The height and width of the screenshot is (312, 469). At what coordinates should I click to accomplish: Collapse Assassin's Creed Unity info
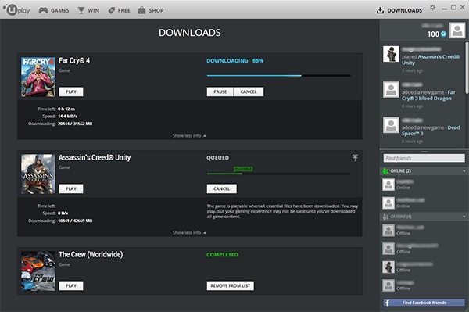pyautogui.click(x=189, y=233)
